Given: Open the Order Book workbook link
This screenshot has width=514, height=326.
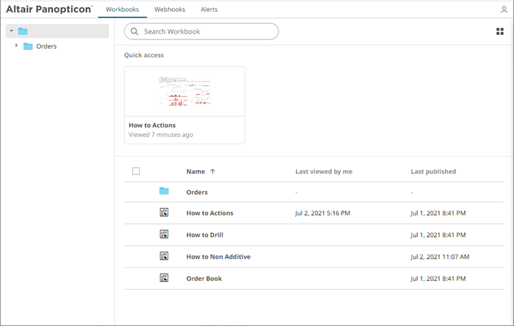Looking at the screenshot, I should click(204, 278).
